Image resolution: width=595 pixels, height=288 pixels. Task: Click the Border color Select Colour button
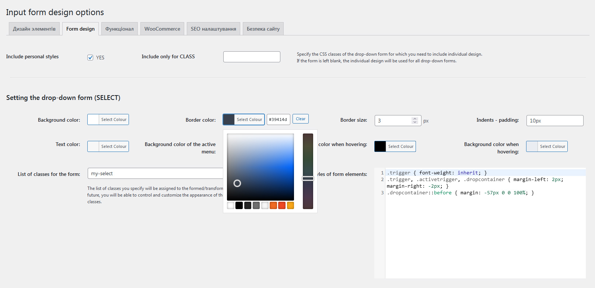point(244,119)
